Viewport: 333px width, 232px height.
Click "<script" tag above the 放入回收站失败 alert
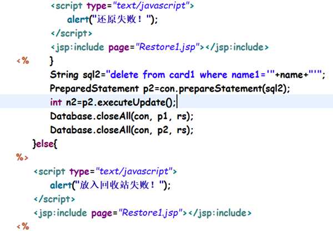point(49,172)
